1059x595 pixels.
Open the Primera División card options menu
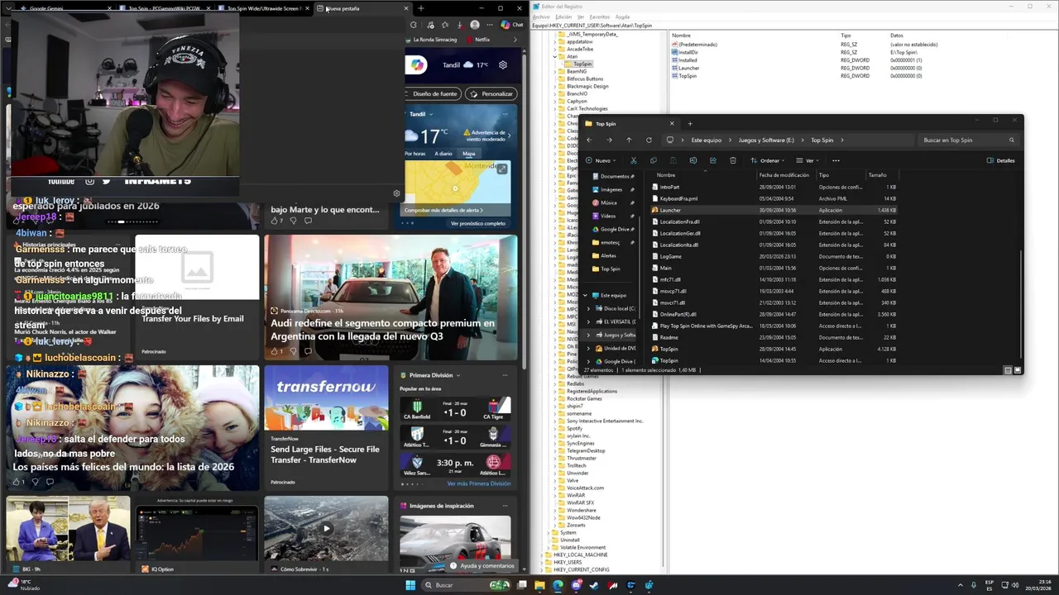pos(505,375)
